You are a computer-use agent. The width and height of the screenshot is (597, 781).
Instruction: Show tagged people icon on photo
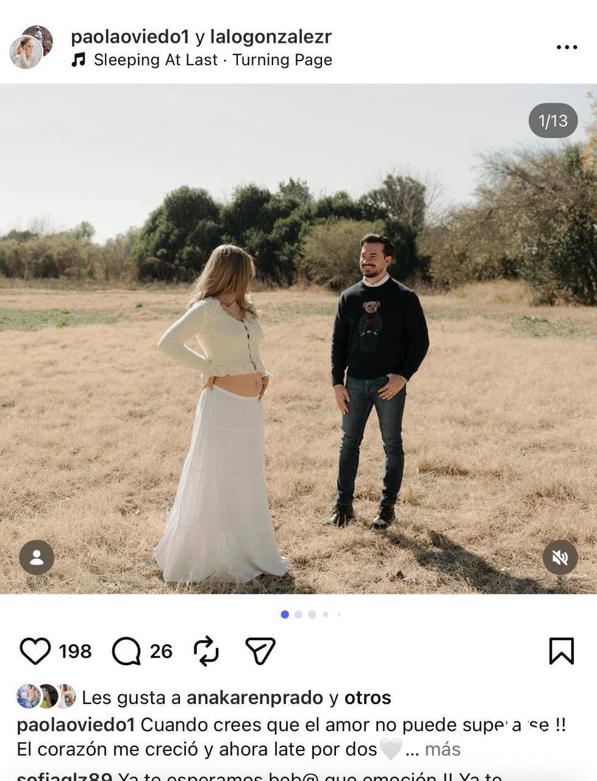pos(37,557)
